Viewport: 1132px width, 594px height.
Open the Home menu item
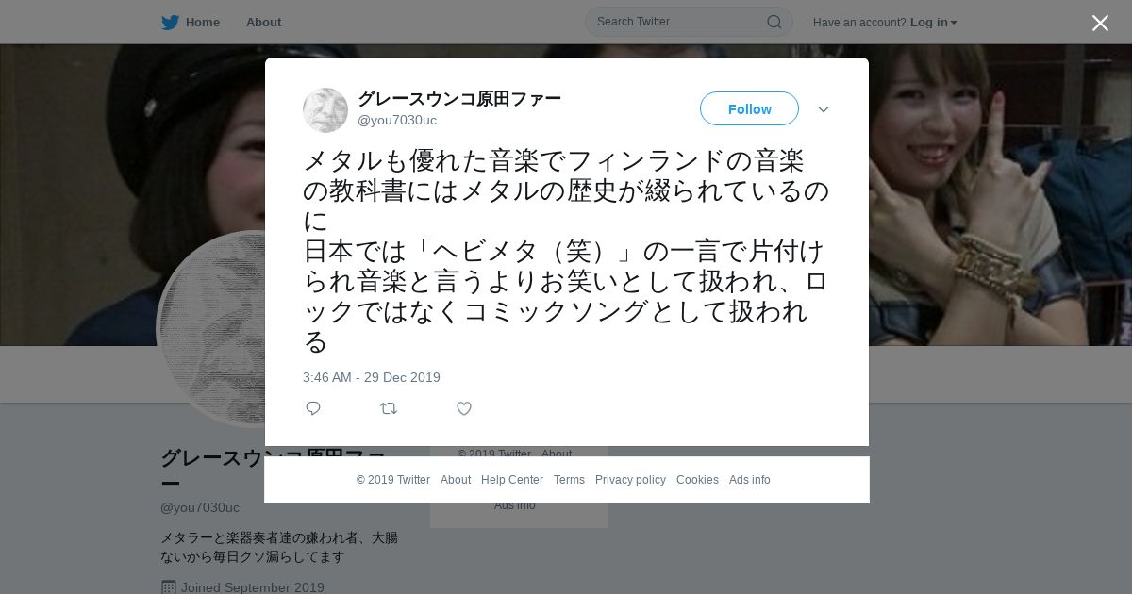191,22
